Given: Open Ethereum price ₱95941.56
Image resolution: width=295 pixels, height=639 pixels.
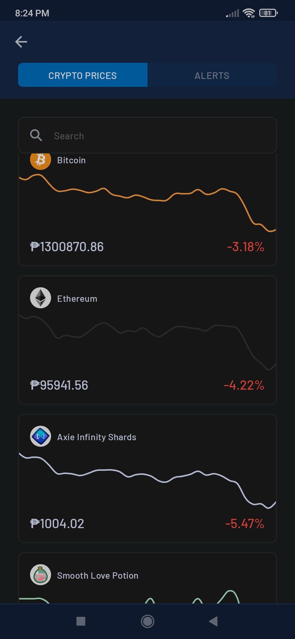Looking at the screenshot, I should coord(59,385).
